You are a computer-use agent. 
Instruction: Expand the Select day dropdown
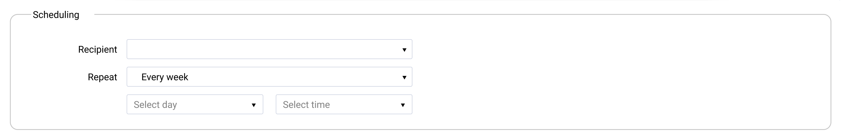point(195,104)
